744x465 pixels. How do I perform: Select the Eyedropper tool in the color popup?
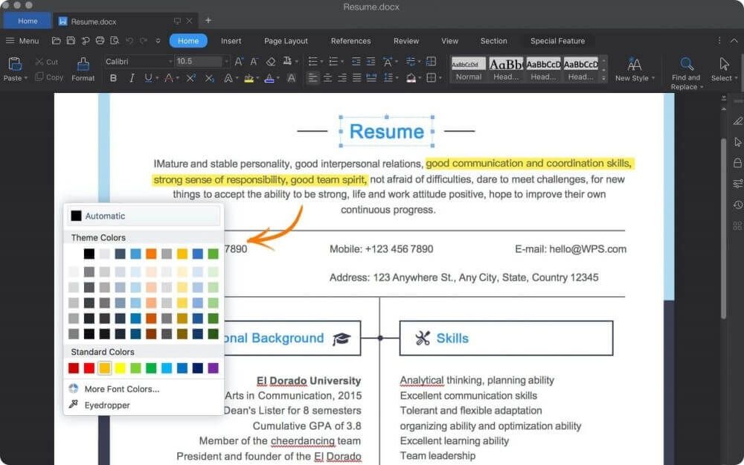click(x=107, y=405)
